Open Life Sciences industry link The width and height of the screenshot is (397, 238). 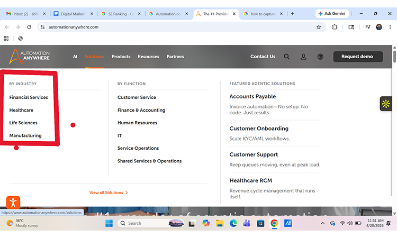click(23, 123)
